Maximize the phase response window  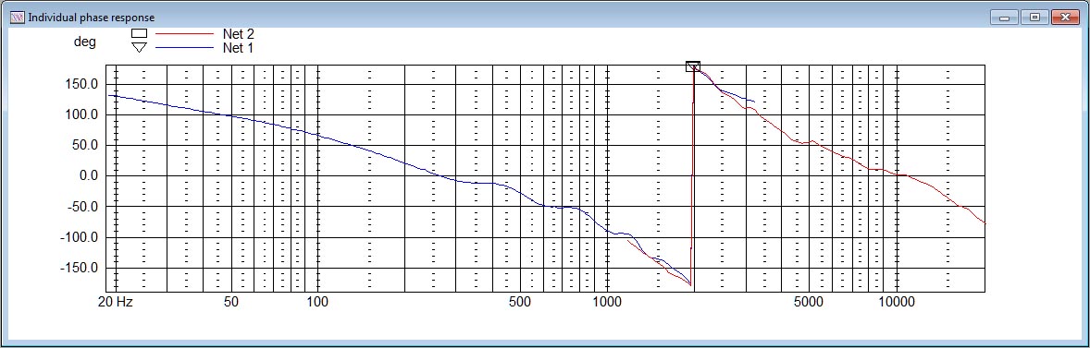coord(1034,18)
